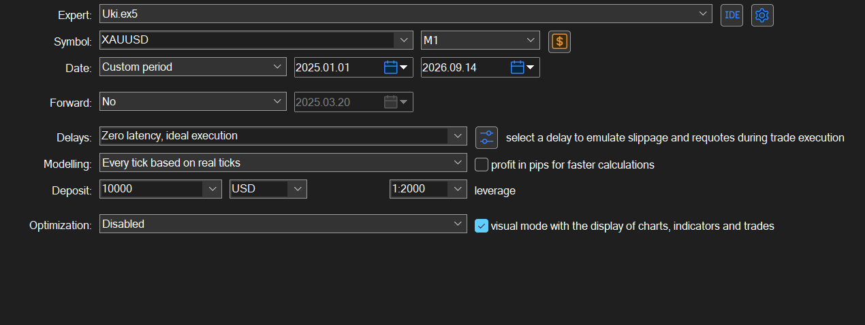Open the delay settings slider icon

click(x=486, y=137)
